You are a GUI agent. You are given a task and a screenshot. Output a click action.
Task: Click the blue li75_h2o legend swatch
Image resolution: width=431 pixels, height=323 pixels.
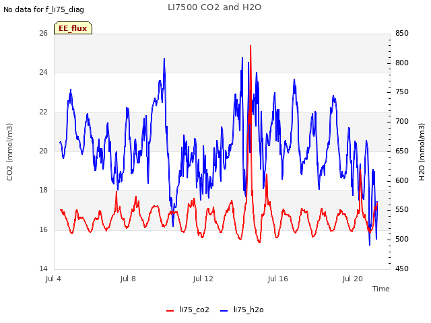coord(224,311)
